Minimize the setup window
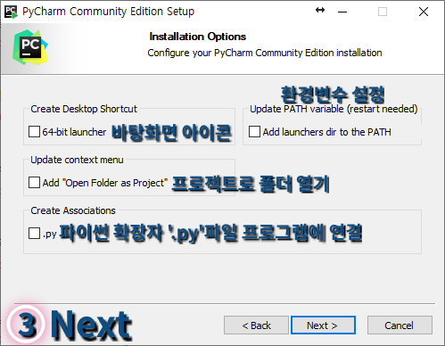Image resolution: width=445 pixels, height=346 pixels. pyautogui.click(x=342, y=12)
